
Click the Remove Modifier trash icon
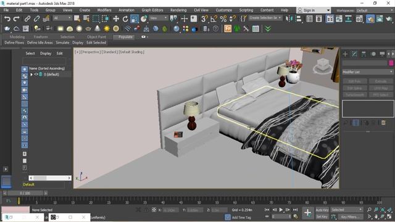click(383, 123)
